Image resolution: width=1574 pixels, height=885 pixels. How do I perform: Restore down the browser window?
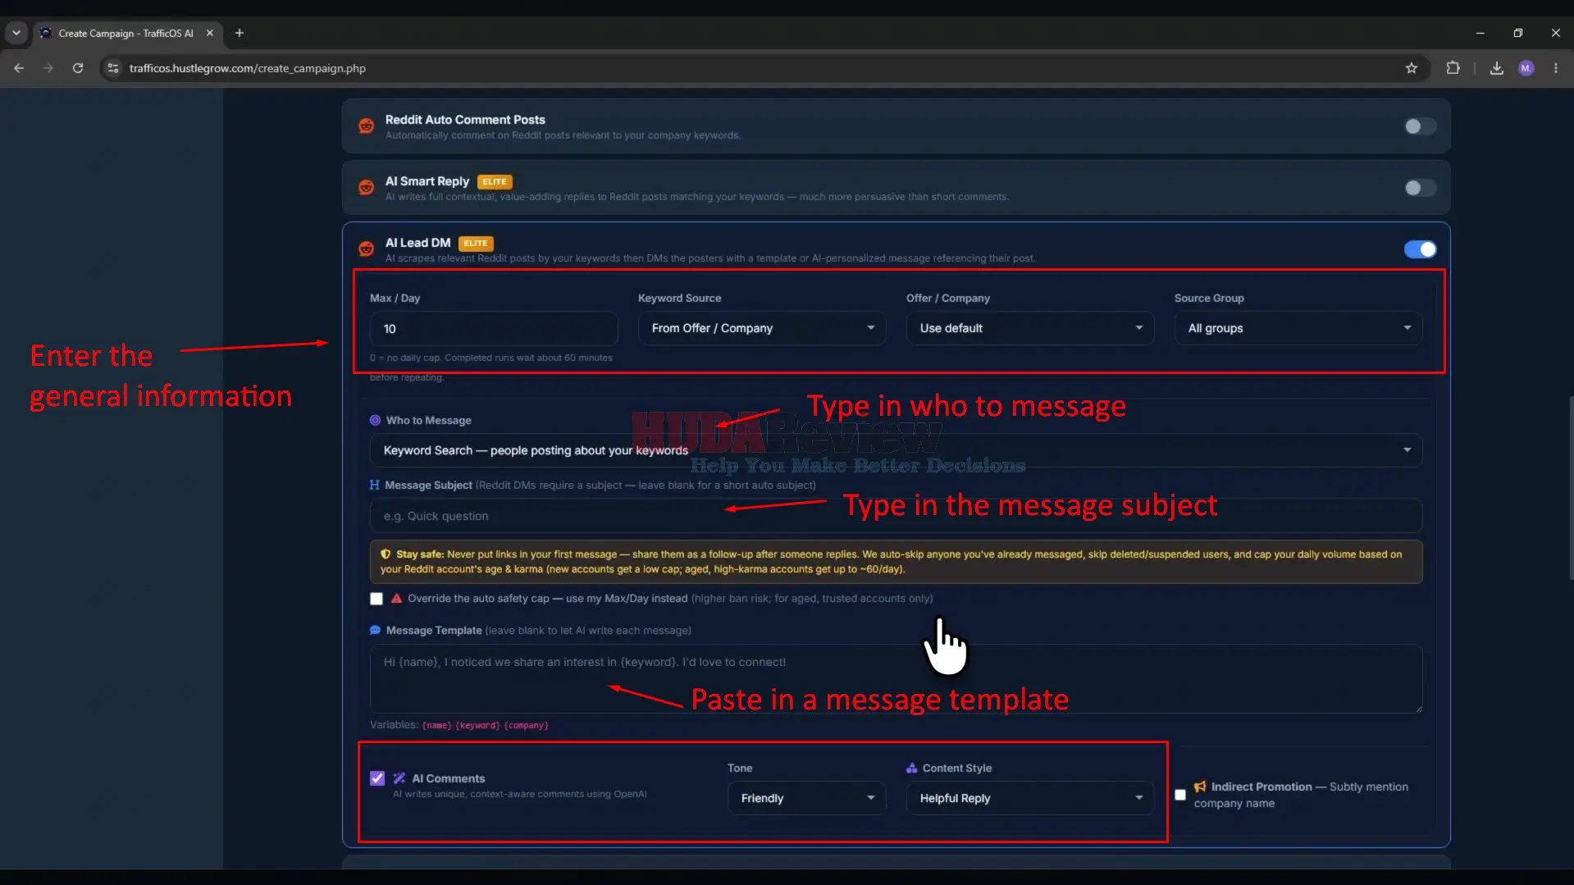coord(1518,33)
